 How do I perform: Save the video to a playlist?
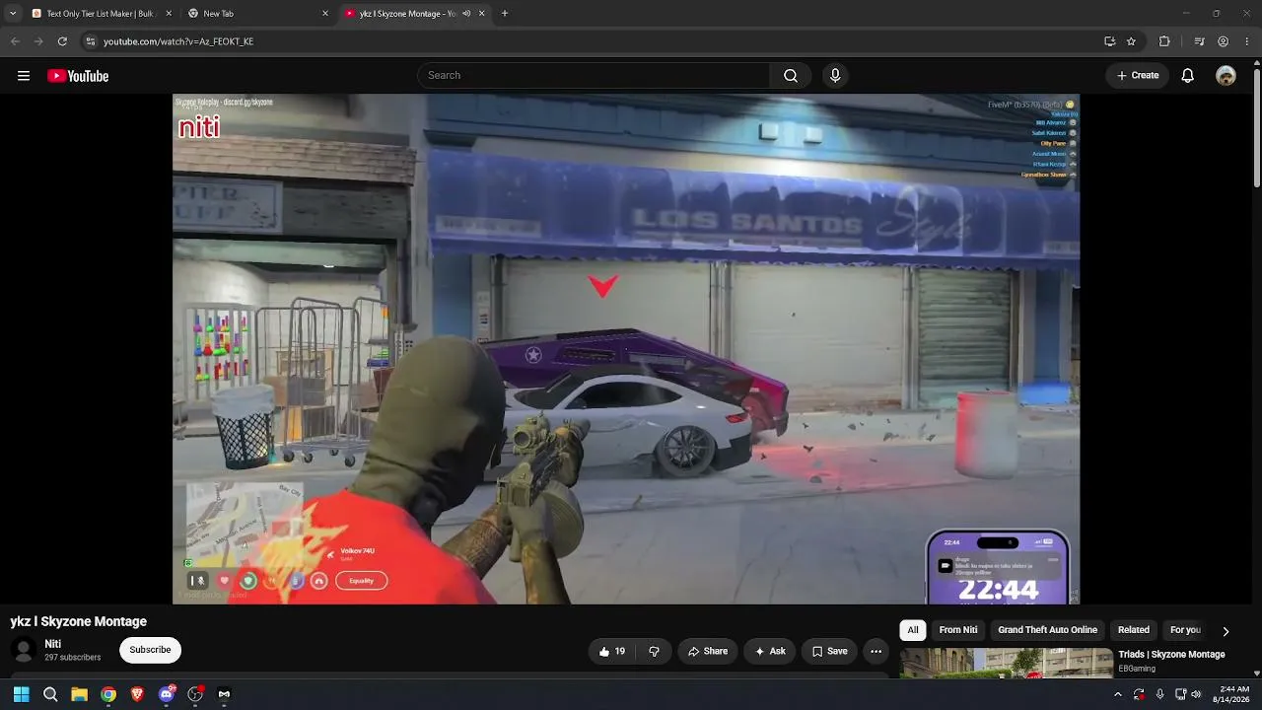click(x=830, y=651)
